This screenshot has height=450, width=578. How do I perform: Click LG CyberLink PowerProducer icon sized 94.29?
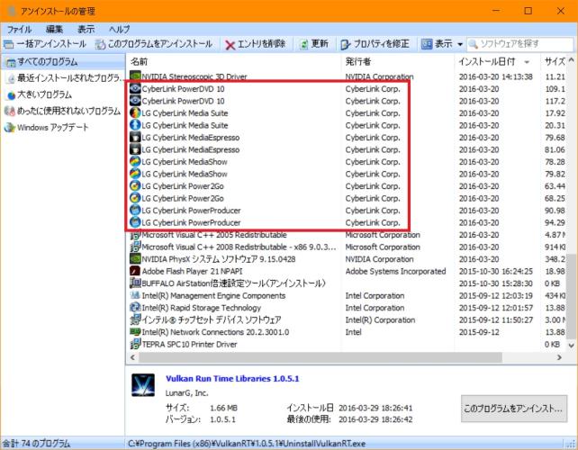tap(135, 222)
